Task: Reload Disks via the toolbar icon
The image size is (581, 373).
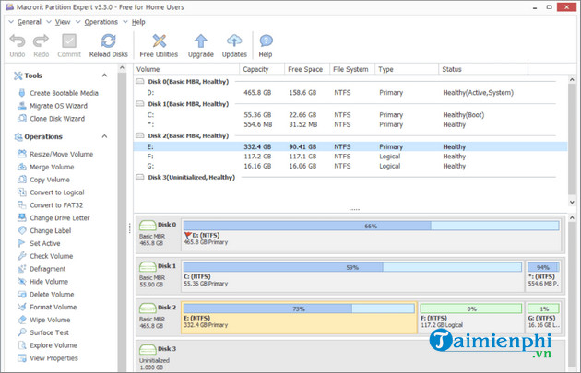Action: click(x=108, y=41)
